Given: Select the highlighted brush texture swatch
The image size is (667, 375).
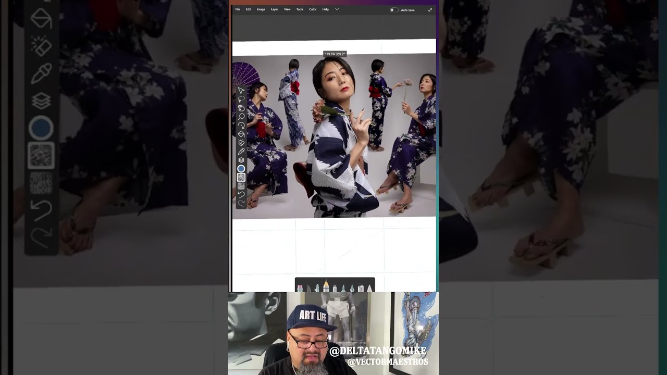Looking at the screenshot, I should (241, 177).
